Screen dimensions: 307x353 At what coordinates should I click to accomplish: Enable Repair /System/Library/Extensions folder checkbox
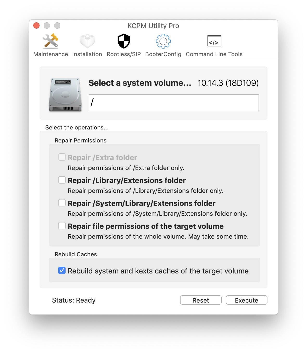coord(62,203)
